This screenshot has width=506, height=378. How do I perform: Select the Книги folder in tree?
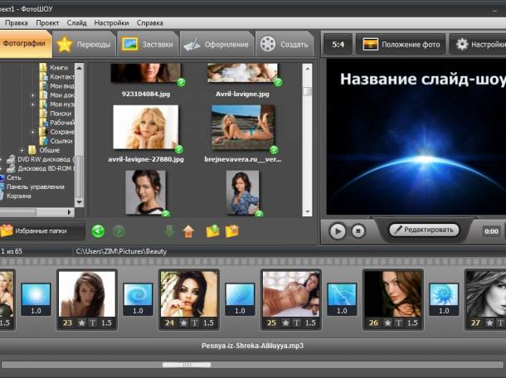pos(59,68)
